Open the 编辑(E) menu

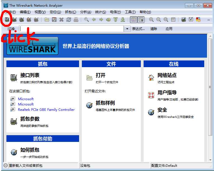(x=25, y=12)
